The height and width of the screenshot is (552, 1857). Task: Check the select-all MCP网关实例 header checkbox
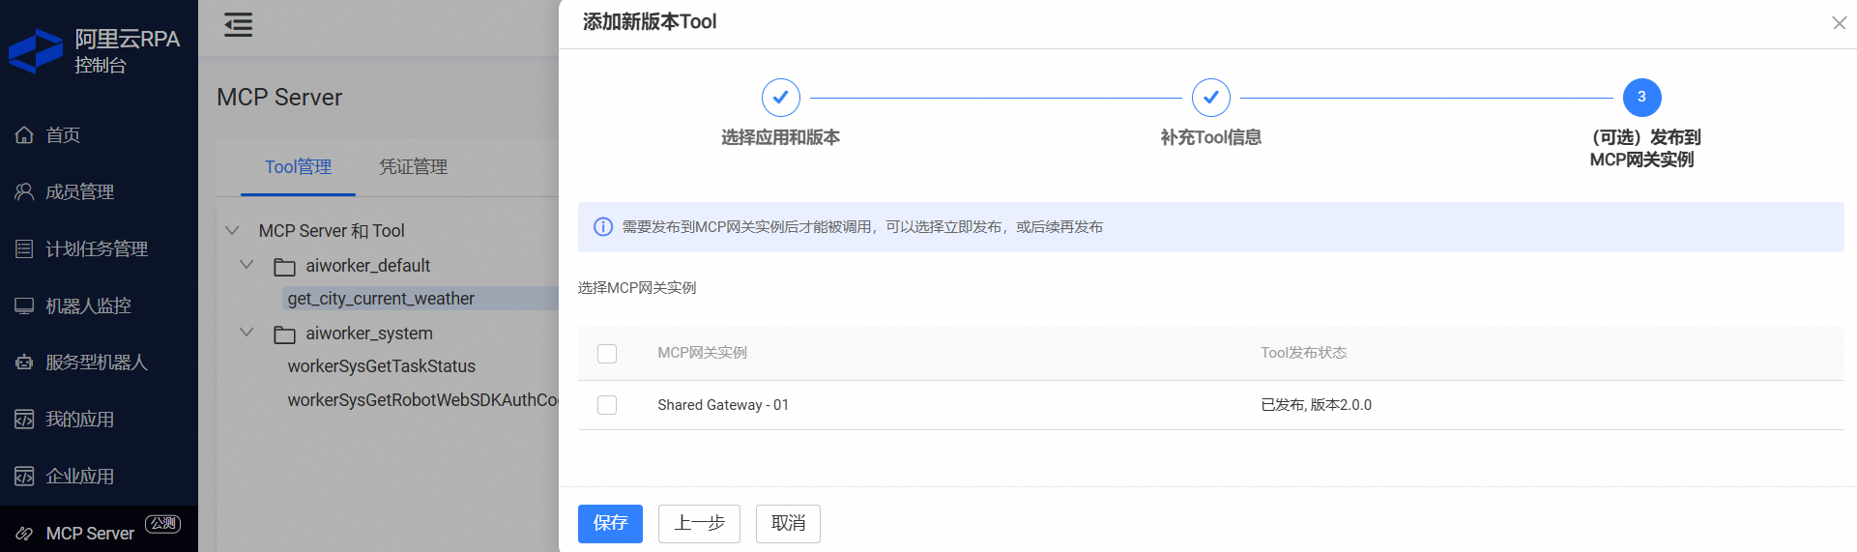click(607, 354)
